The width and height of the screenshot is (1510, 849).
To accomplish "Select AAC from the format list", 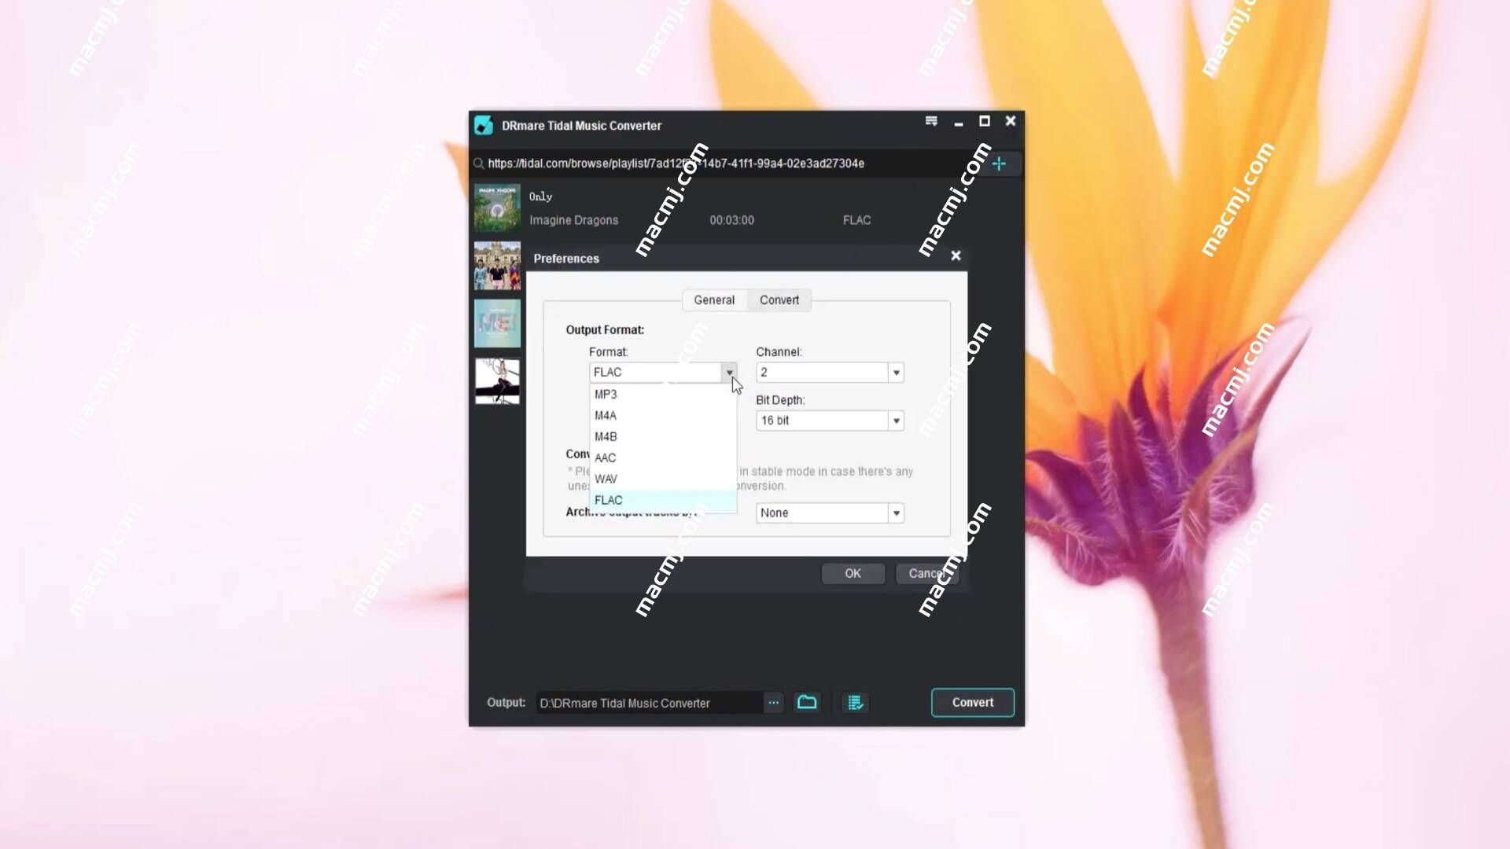I will pyautogui.click(x=663, y=458).
